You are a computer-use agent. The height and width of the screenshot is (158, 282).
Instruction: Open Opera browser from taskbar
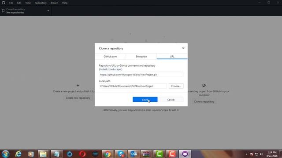click(x=82, y=154)
